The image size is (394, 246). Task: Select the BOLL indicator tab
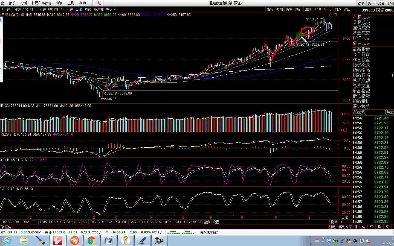point(178,222)
